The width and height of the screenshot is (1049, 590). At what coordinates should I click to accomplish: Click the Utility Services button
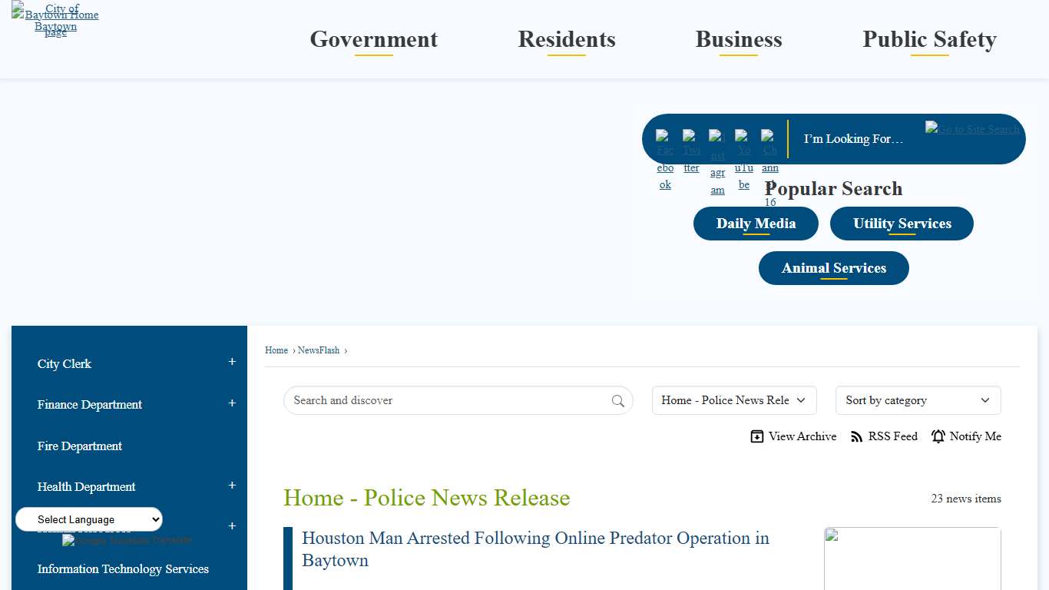902,224
